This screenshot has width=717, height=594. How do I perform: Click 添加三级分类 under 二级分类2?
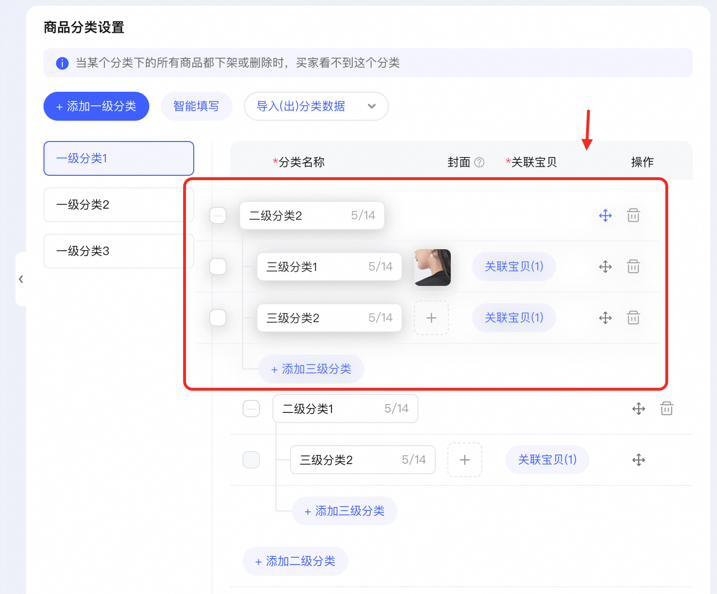(x=311, y=369)
